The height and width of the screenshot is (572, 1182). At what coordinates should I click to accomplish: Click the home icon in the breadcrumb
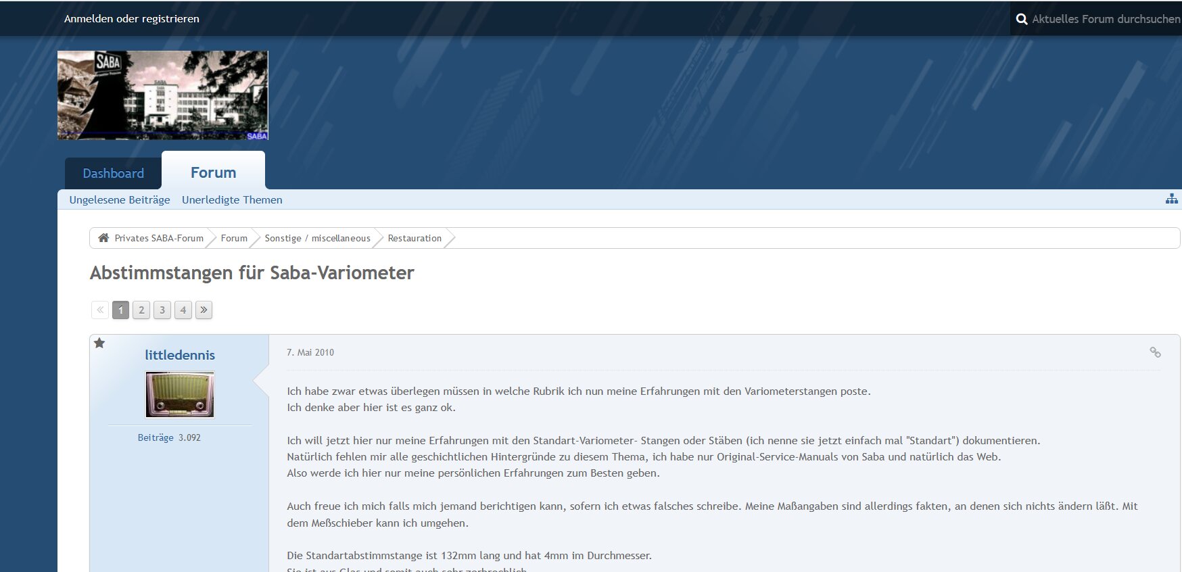(103, 238)
